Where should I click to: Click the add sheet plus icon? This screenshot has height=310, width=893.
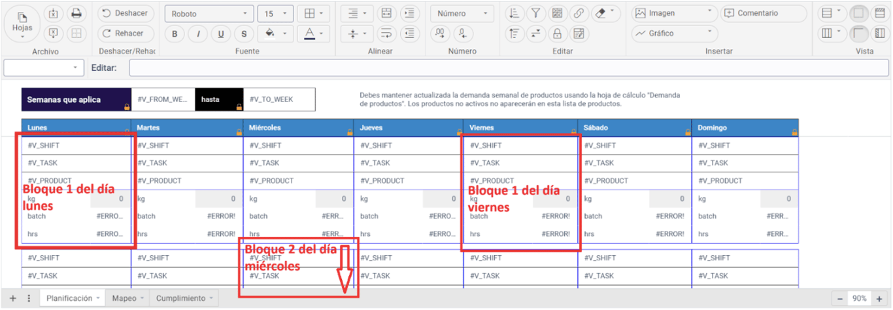[x=12, y=298]
